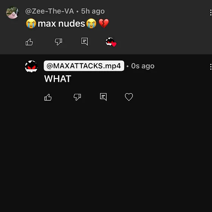Select the "WHAT" reply text
Screen dimensions: 212x212
pos(58,79)
